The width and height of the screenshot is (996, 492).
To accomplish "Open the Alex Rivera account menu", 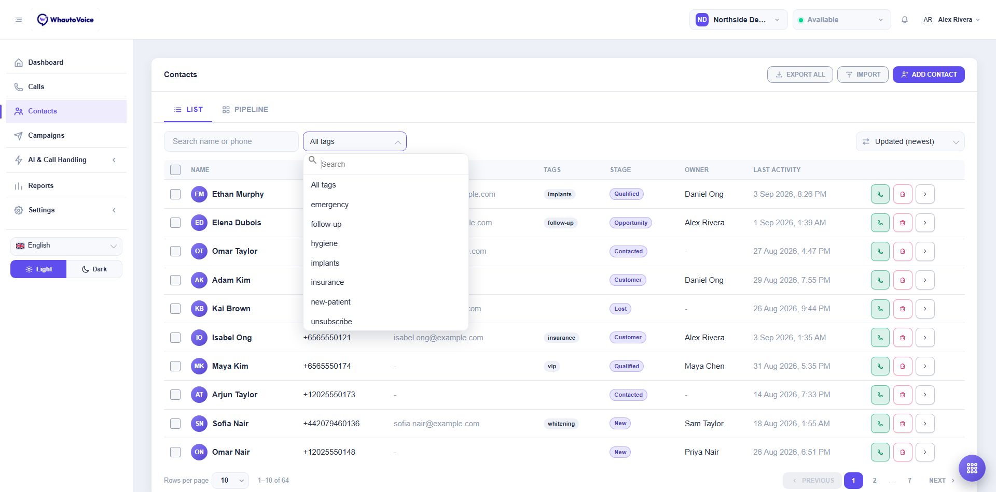I will (x=951, y=20).
